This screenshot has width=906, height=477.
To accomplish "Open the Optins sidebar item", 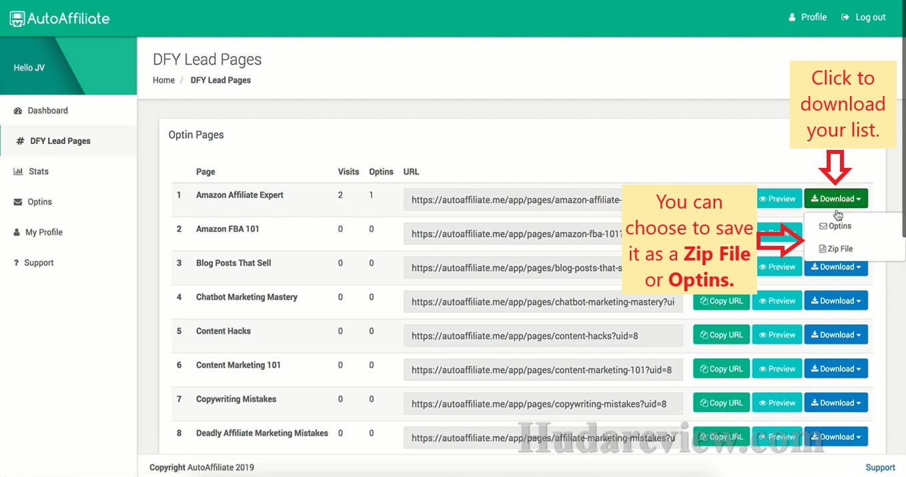I will 39,202.
